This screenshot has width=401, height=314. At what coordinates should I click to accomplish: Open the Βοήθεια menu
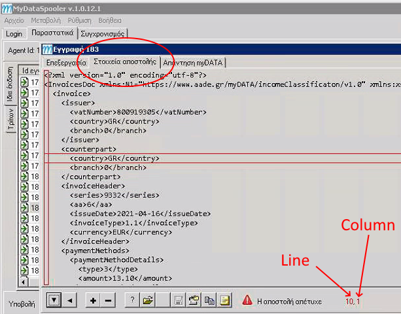tap(110, 20)
